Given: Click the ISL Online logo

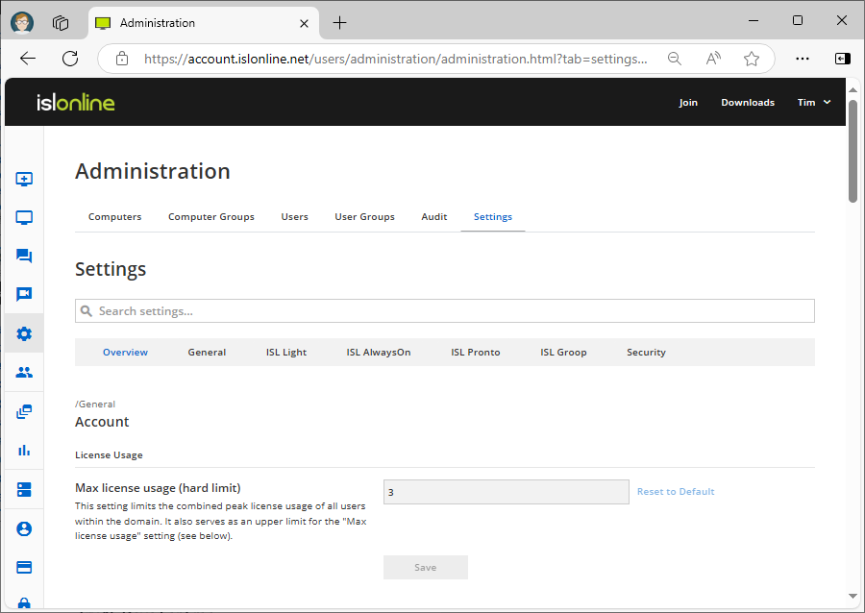Looking at the screenshot, I should [76, 102].
